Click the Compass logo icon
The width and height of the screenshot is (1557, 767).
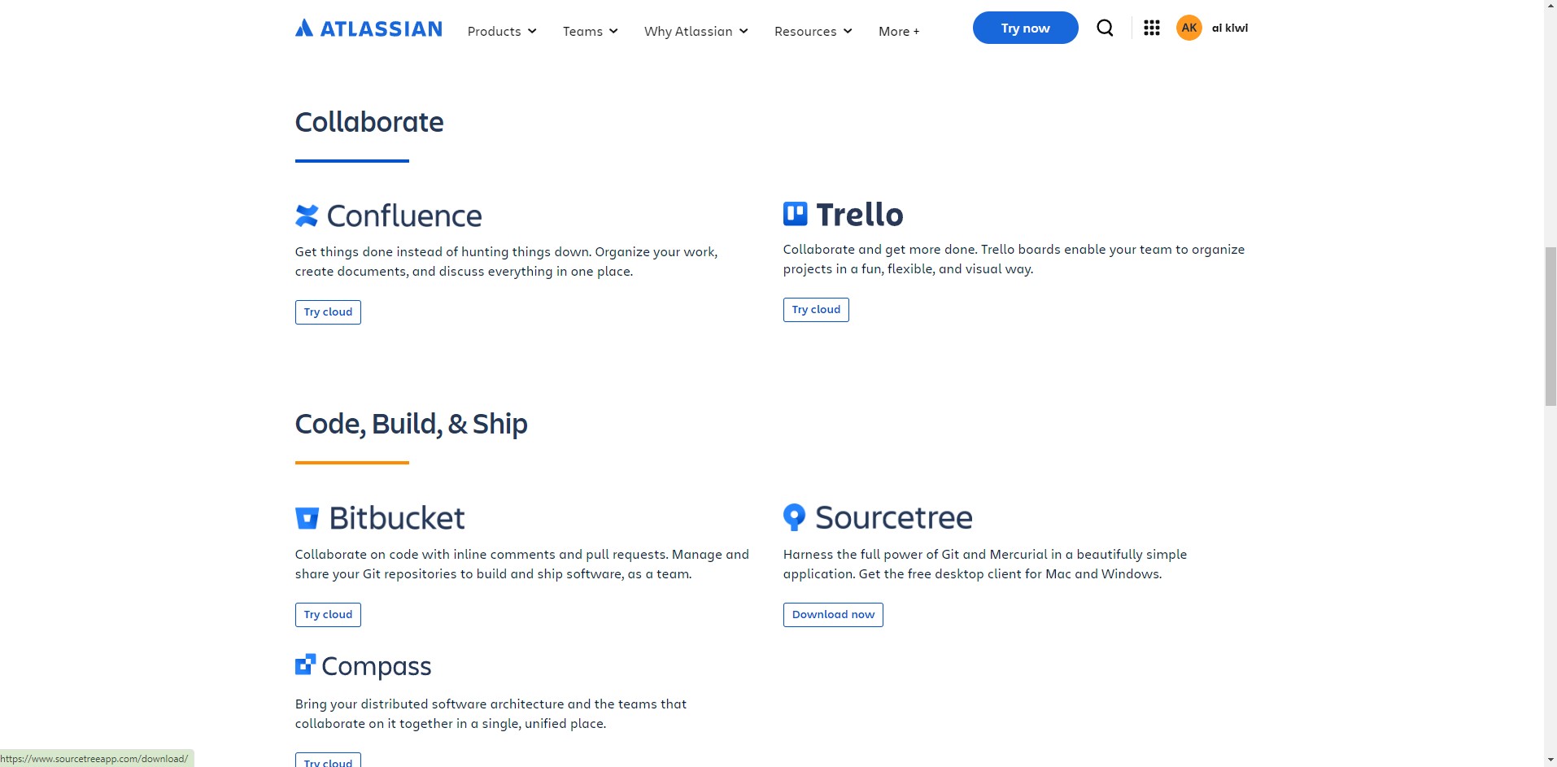[305, 665]
